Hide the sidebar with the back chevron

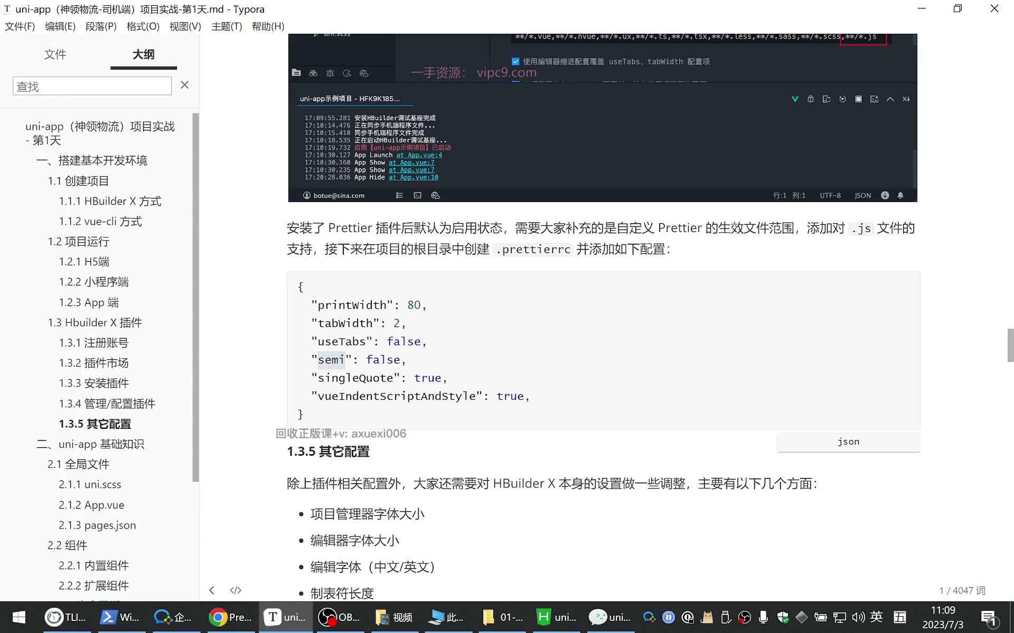[212, 590]
